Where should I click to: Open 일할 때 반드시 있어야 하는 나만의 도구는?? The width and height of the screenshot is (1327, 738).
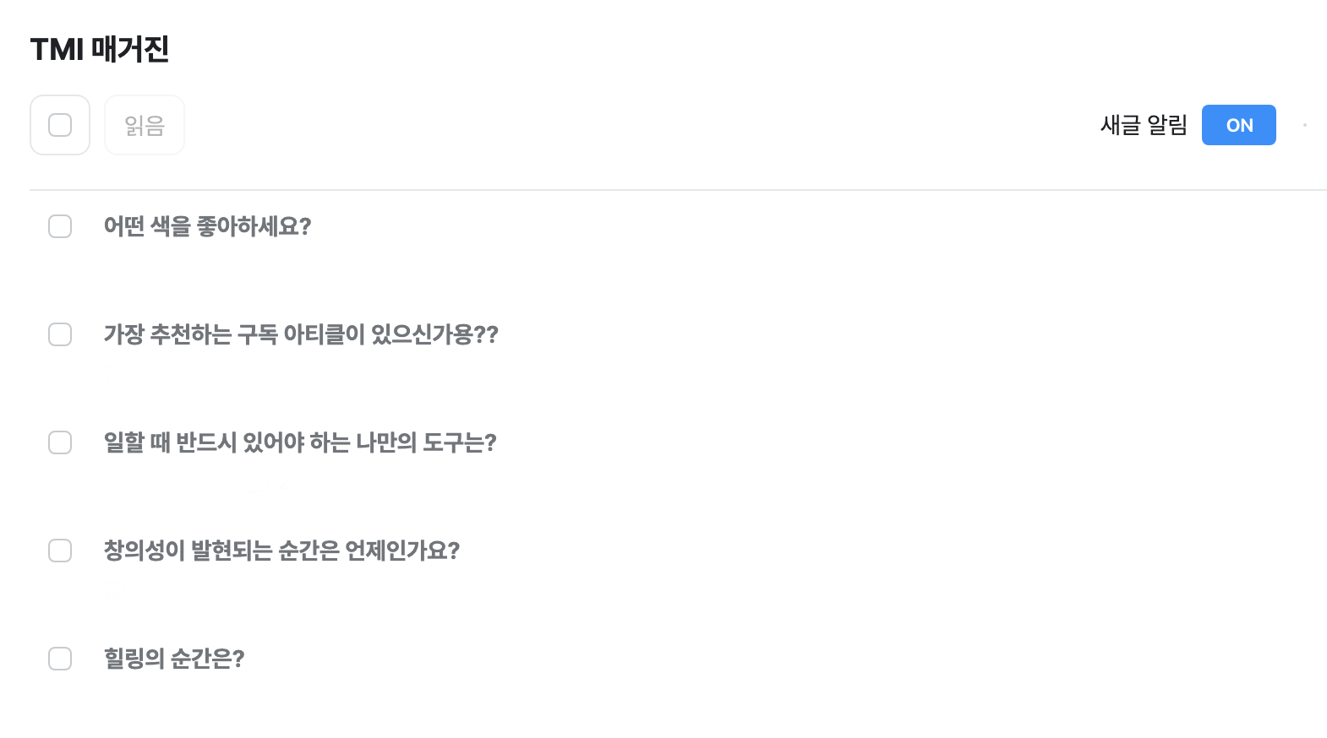(300, 442)
